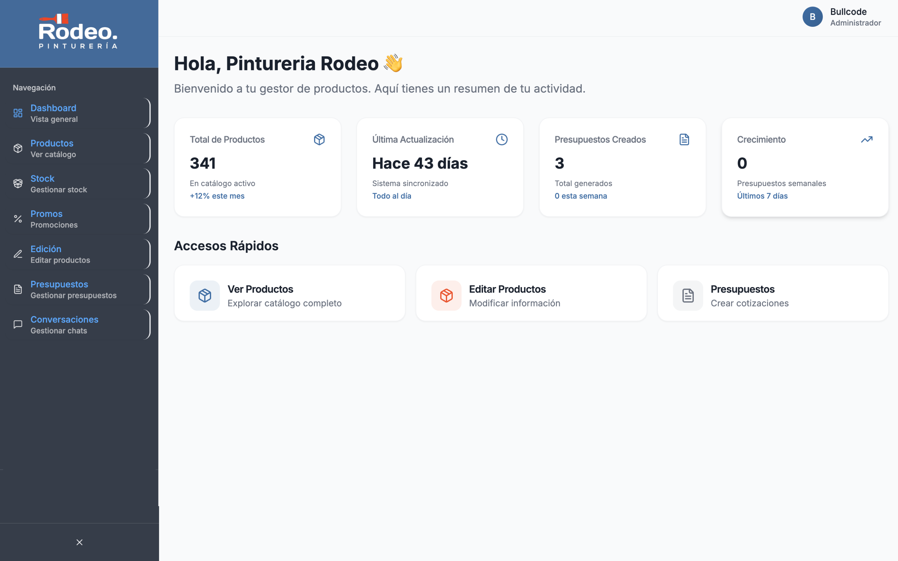Go to Presupuestos in the sidebar
The width and height of the screenshot is (898, 561).
(79, 289)
